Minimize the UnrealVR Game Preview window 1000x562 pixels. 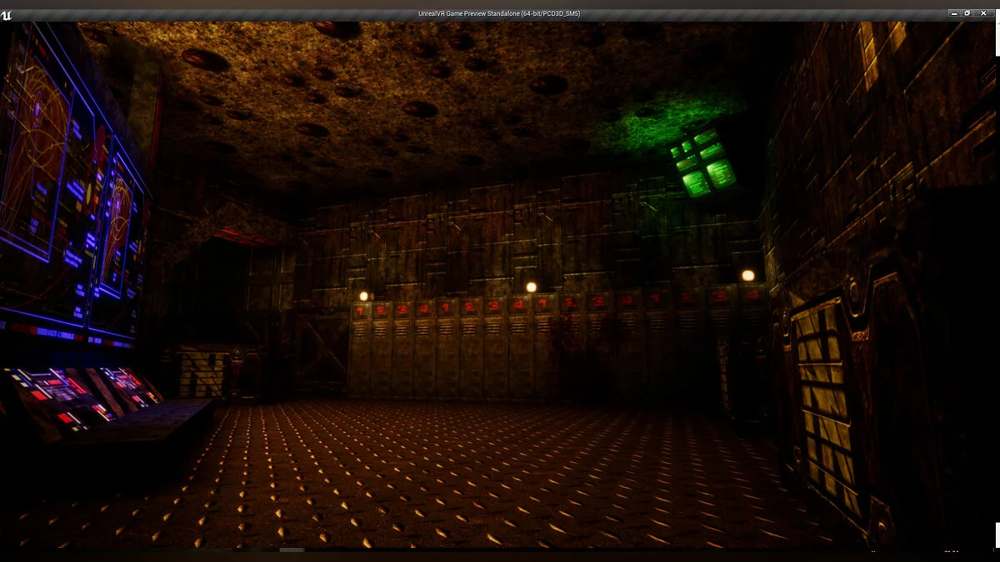[x=953, y=13]
